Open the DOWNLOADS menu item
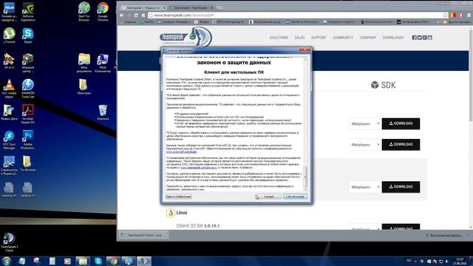Screen dimensions: 473x266 tap(392, 38)
